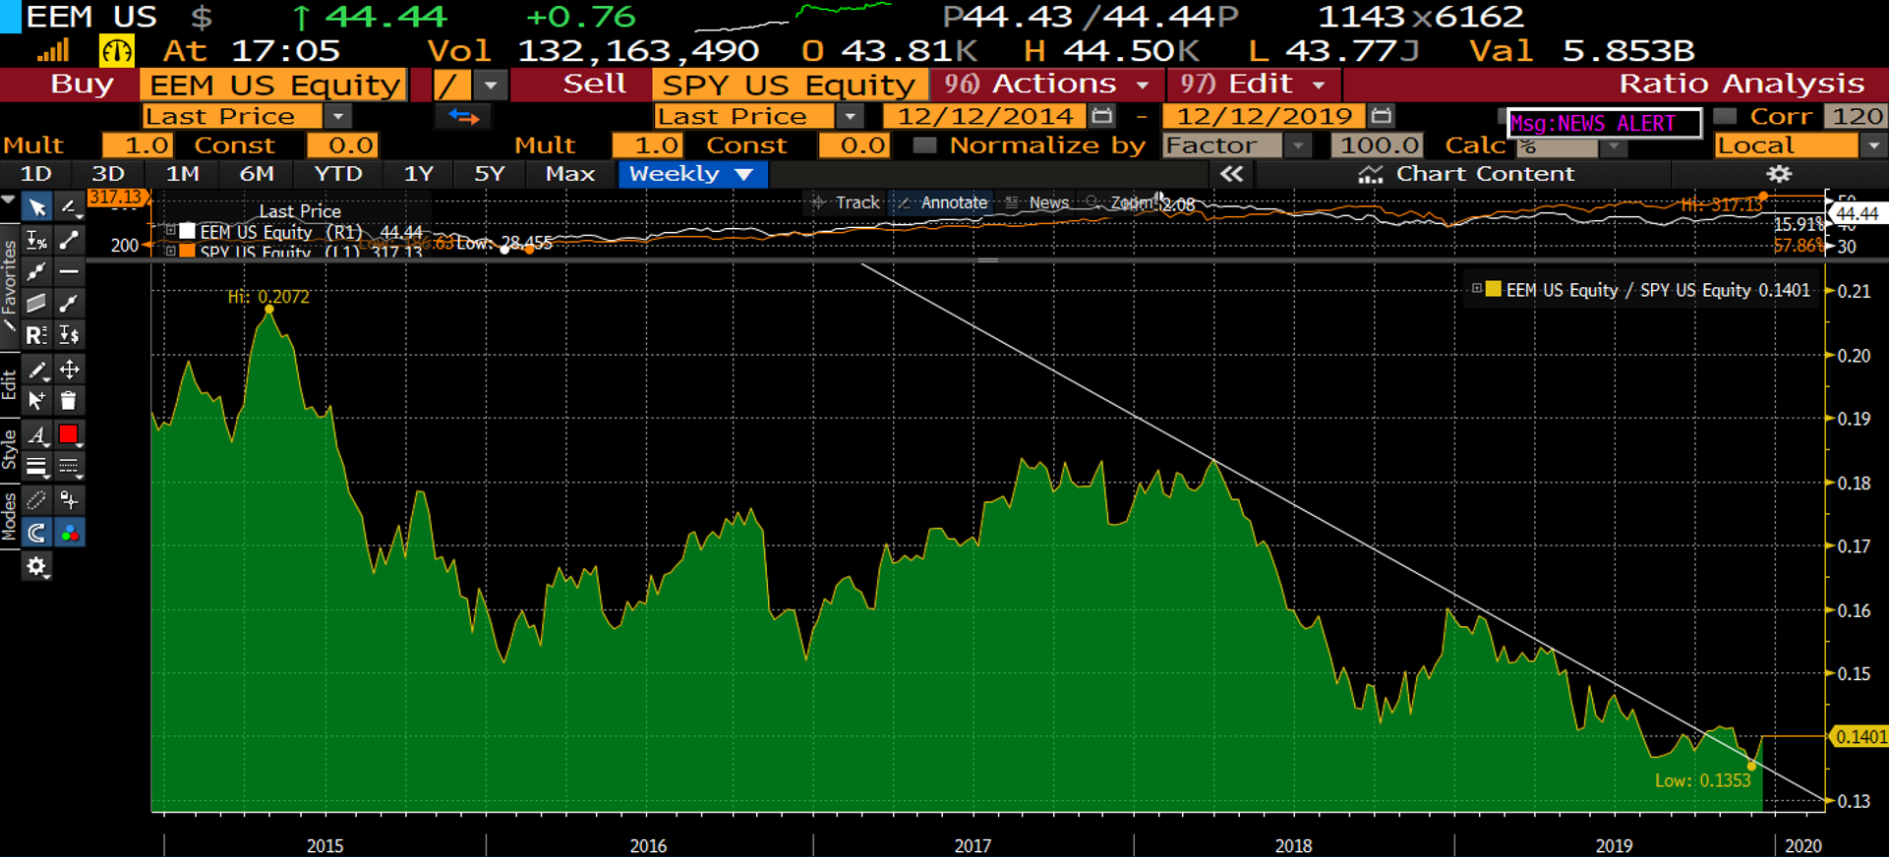Switch to the 3D range tab
1889x857 pixels.
tap(108, 174)
